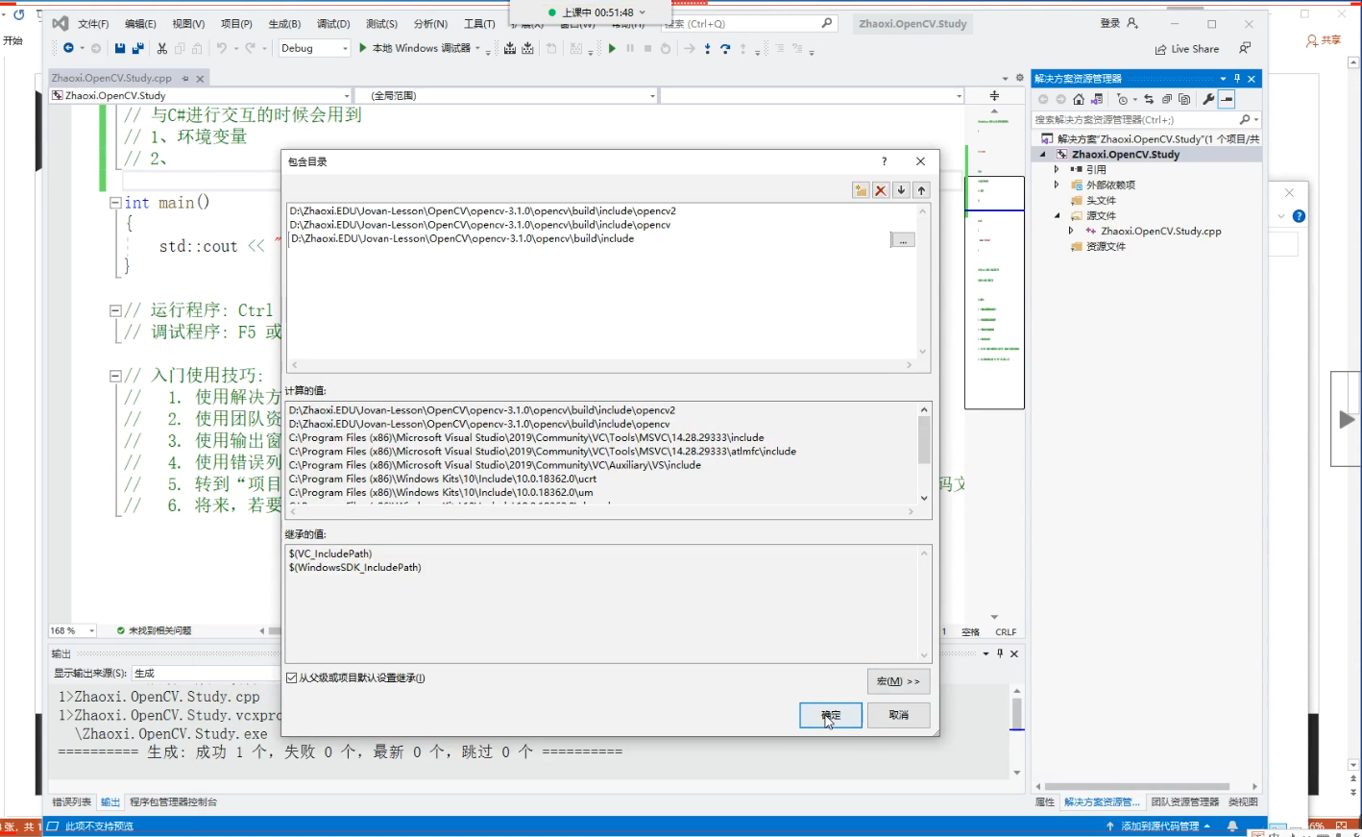Toggle 从父级或项目默认设置继承 checkbox
The width and height of the screenshot is (1362, 837).
tap(292, 678)
